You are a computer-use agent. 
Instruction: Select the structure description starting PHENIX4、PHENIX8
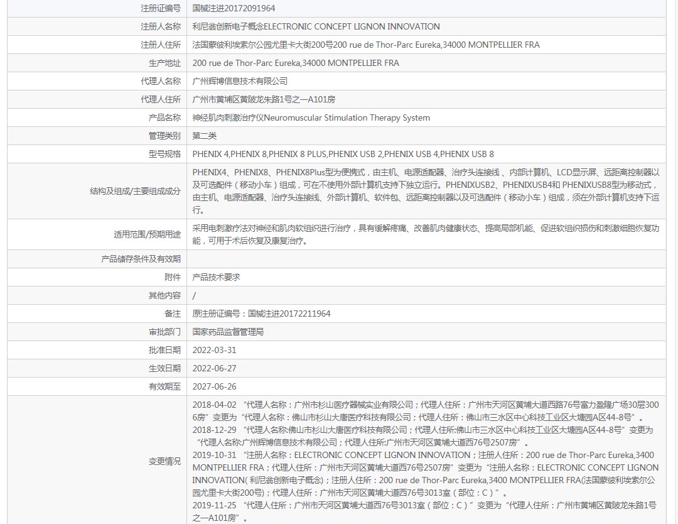(426, 191)
